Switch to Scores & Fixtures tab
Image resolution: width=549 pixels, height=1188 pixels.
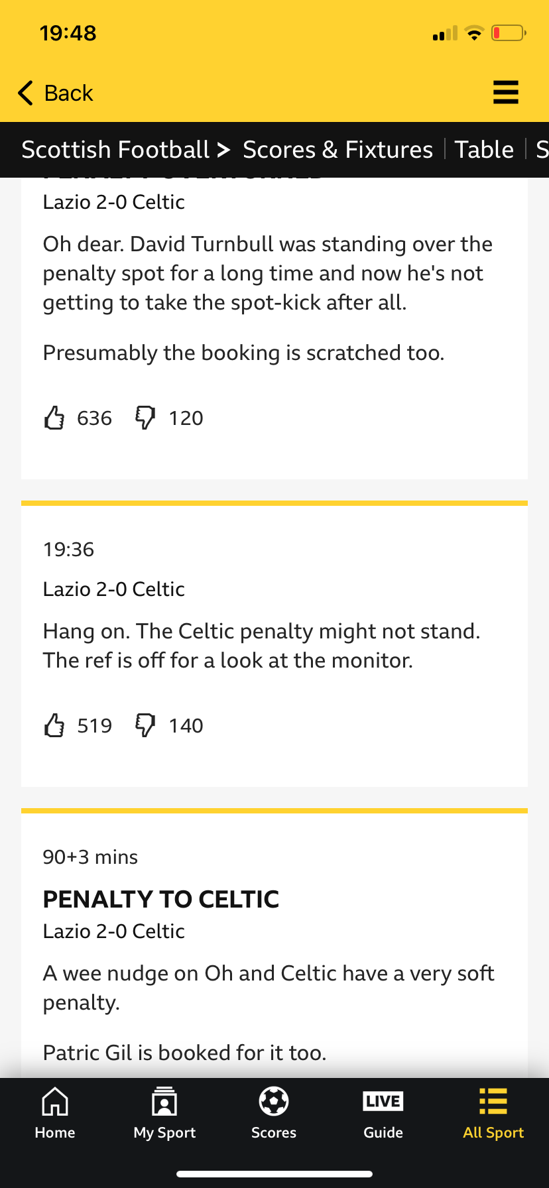(x=337, y=150)
